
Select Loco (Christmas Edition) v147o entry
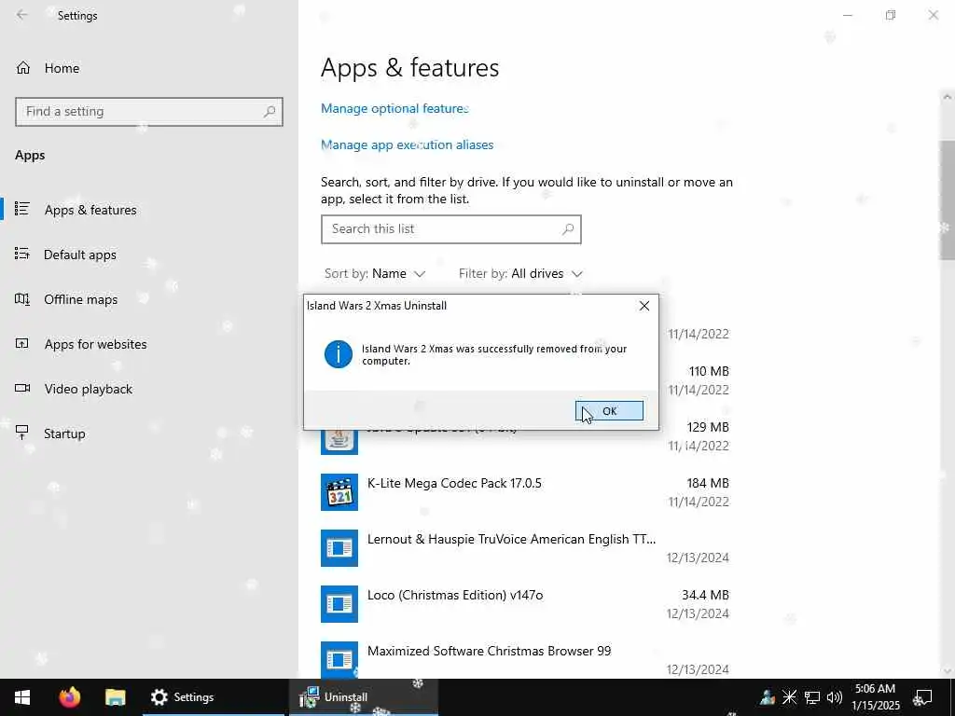525,604
